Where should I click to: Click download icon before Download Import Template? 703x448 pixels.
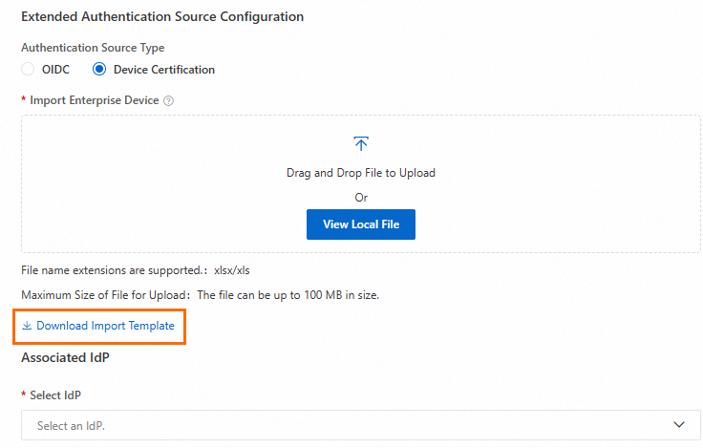tap(27, 326)
